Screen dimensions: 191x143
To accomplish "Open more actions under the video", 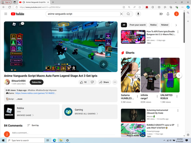I will (x=115, y=82).
